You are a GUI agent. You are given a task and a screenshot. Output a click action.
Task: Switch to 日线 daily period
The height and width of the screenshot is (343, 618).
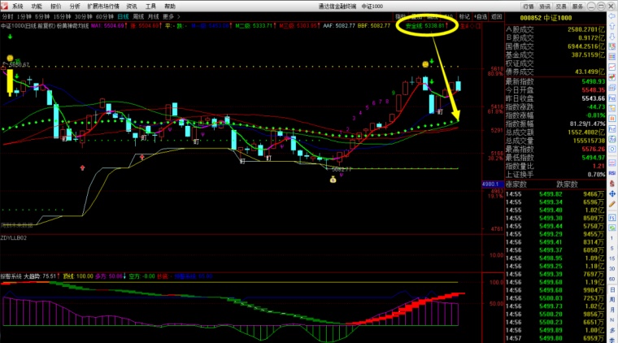(x=123, y=15)
